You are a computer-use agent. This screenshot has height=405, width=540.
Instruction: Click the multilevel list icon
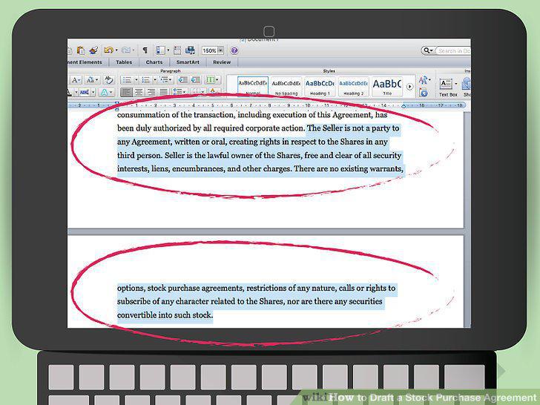click(165, 80)
